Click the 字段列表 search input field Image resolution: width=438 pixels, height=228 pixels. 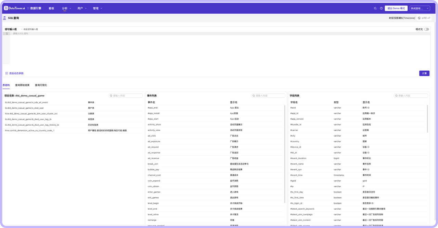pyautogui.click(x=412, y=96)
